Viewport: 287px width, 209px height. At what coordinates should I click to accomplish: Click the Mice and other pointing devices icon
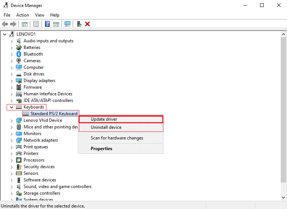[19, 127]
